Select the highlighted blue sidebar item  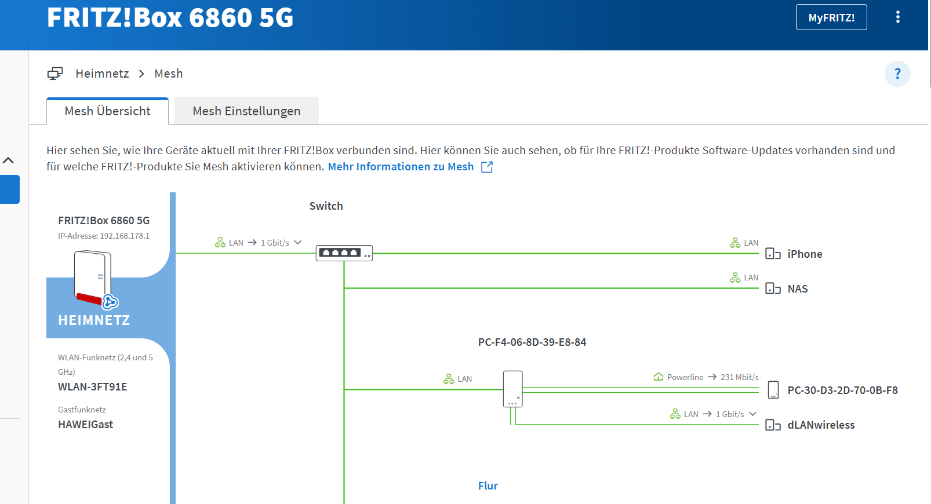(x=10, y=189)
